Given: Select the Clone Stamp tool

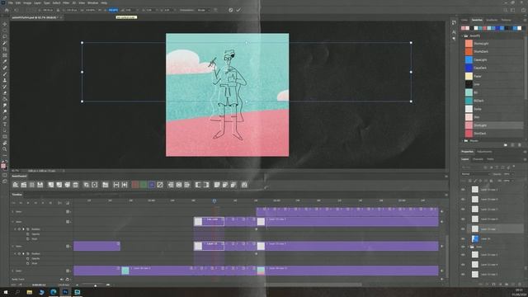Looking at the screenshot, I should pos(4,80).
